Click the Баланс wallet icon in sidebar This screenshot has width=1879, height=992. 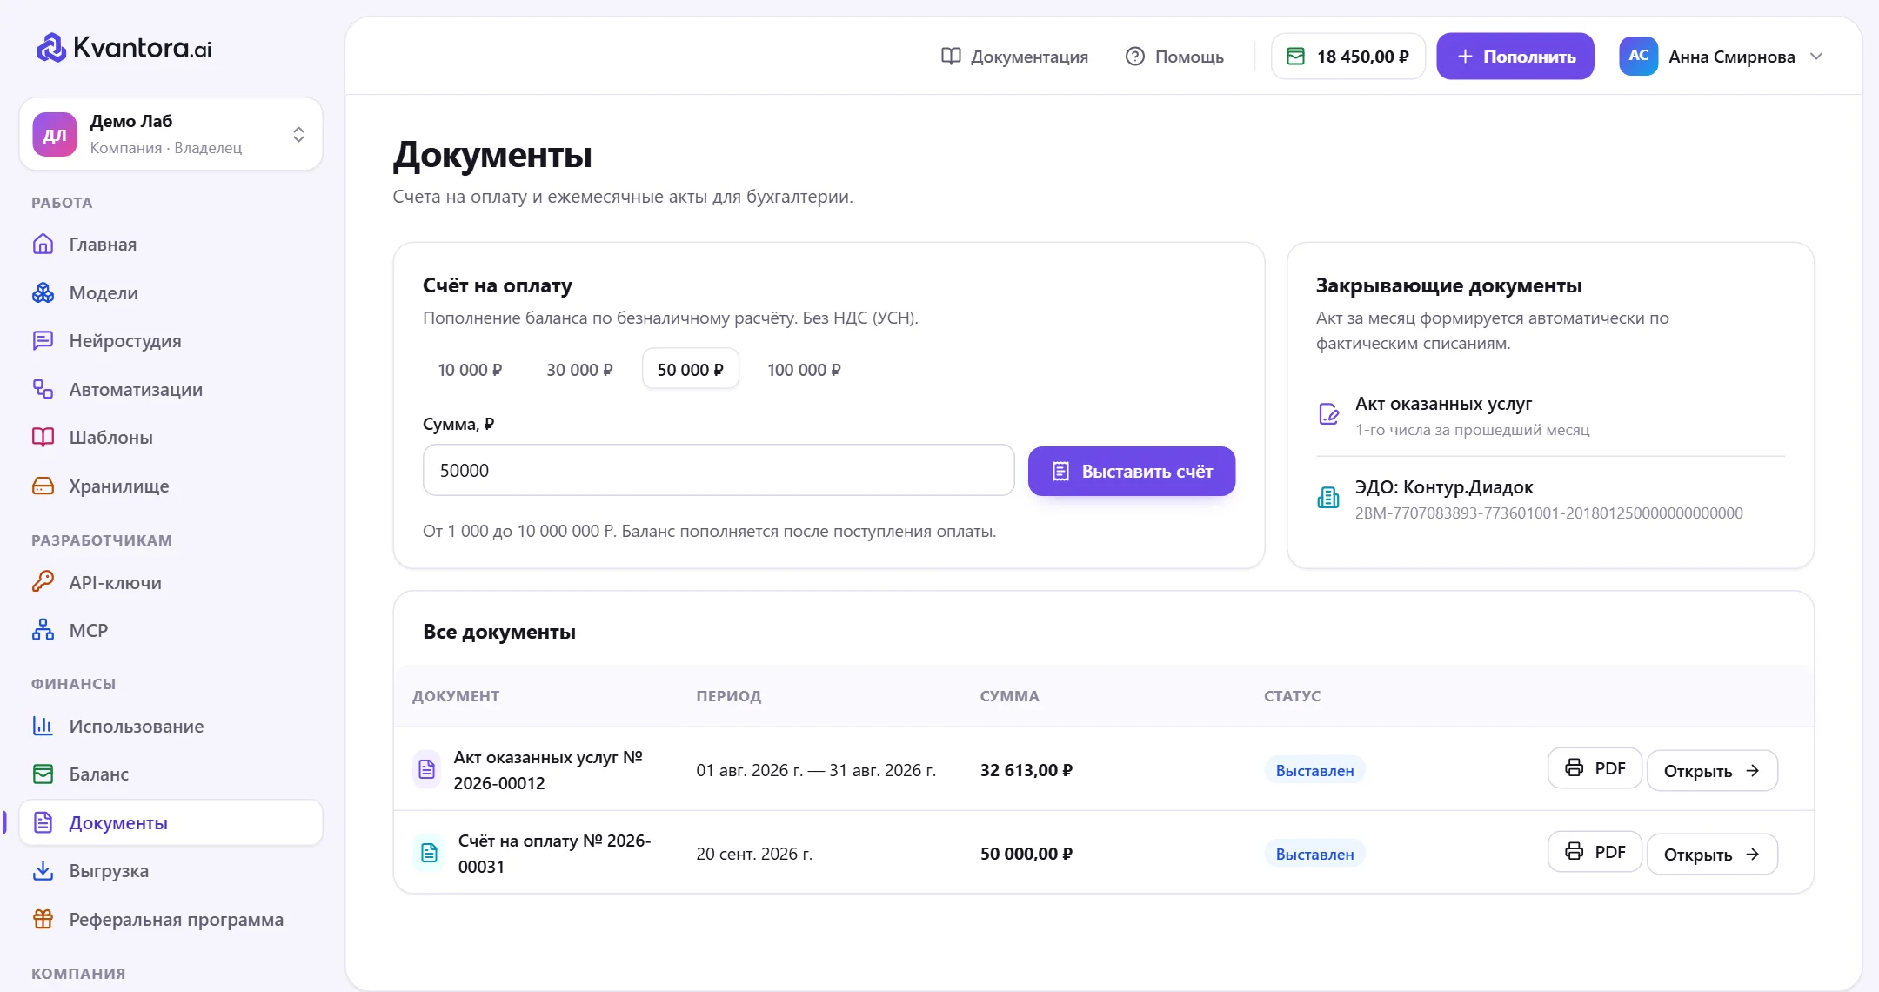43,774
